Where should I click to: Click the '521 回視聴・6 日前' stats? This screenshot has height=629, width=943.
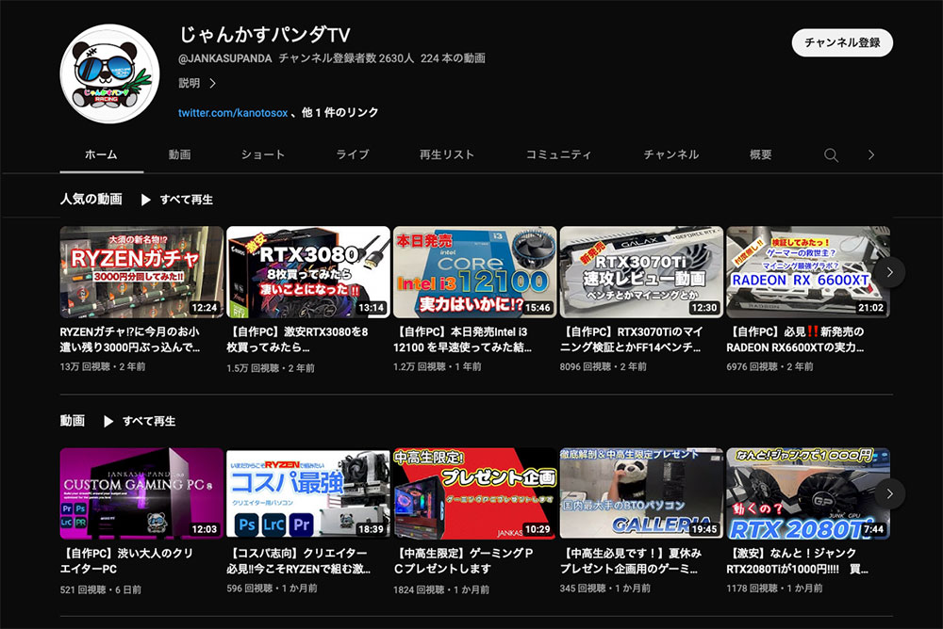coord(101,590)
